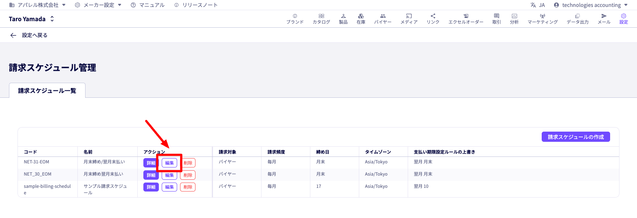The width and height of the screenshot is (637, 218).
Task: Click the language translate icon beside JA
Action: point(533,5)
